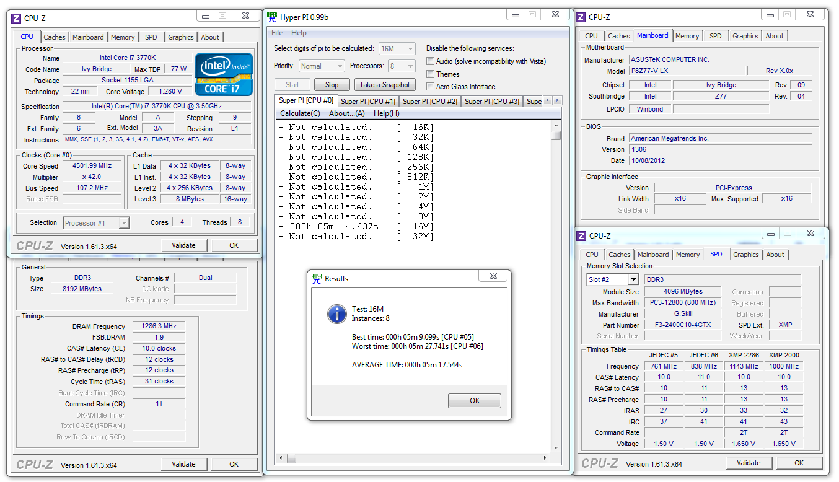Click the blue info icon in Results dialog

[336, 313]
